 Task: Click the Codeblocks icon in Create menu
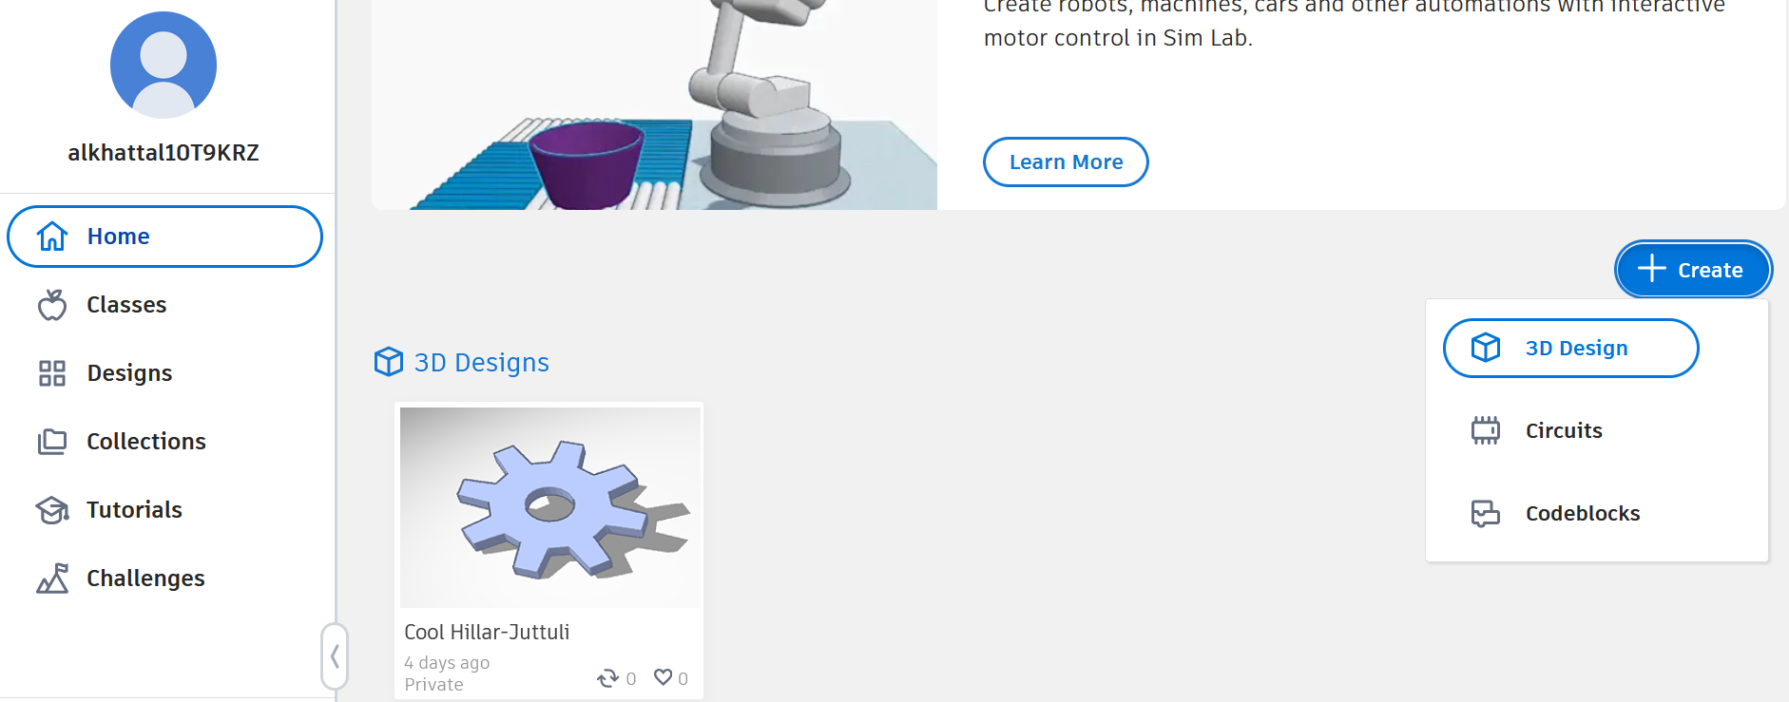click(x=1486, y=513)
